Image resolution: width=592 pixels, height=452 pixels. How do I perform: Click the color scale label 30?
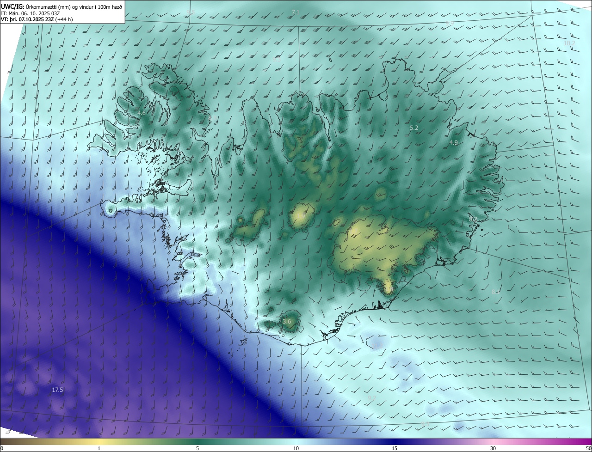click(493, 448)
